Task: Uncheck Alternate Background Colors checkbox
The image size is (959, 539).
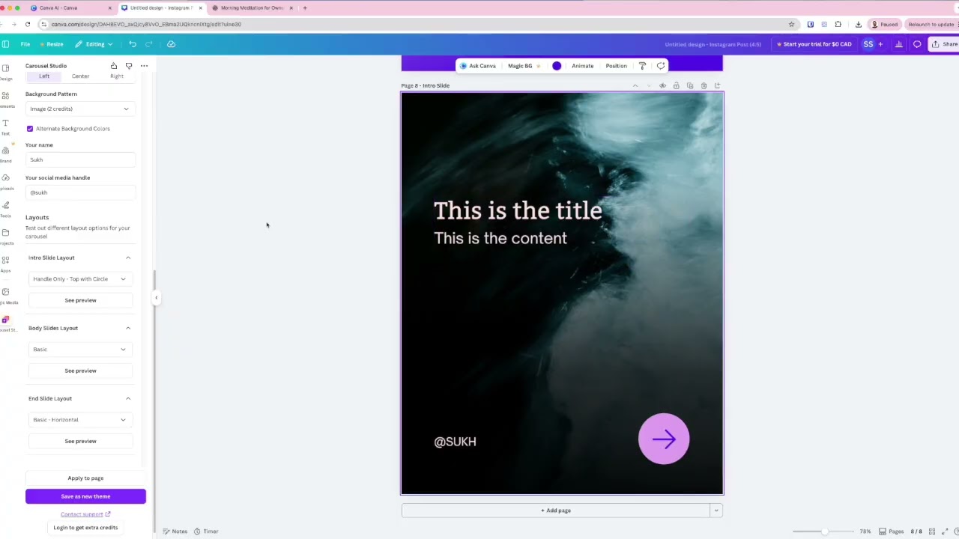Action: tap(30, 129)
